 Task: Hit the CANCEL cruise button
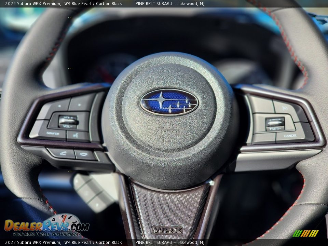pos(291,135)
